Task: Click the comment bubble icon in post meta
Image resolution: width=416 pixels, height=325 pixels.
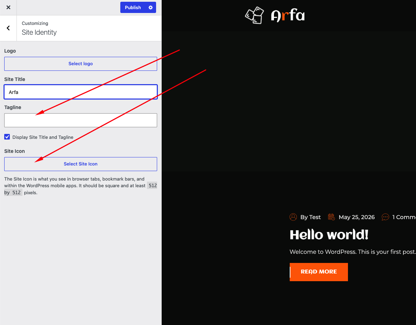Action: point(385,217)
